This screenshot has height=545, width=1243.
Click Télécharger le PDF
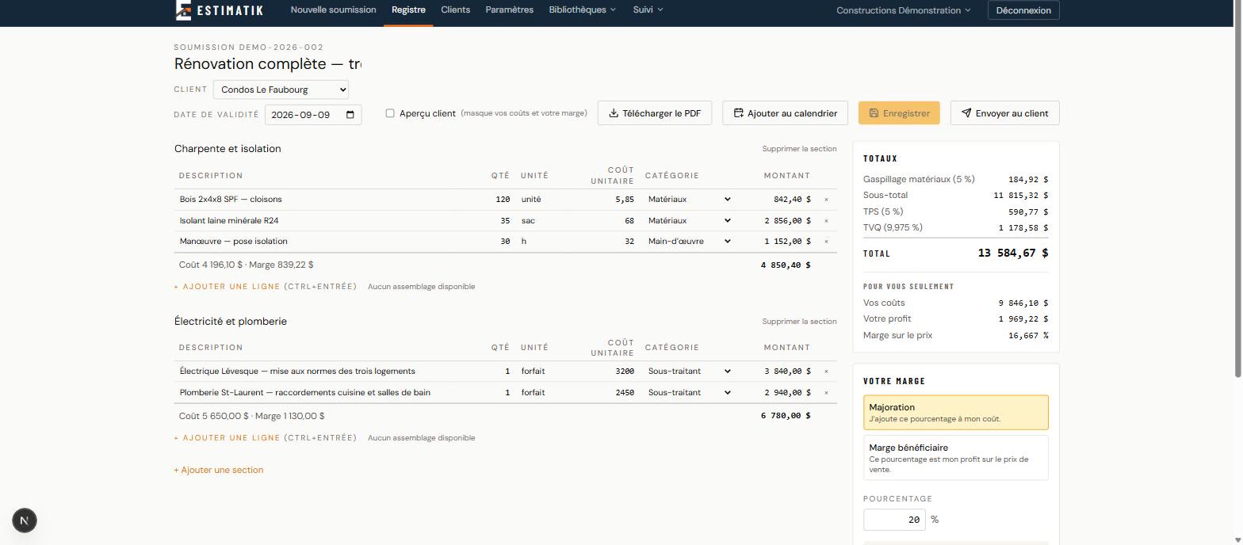tap(655, 113)
